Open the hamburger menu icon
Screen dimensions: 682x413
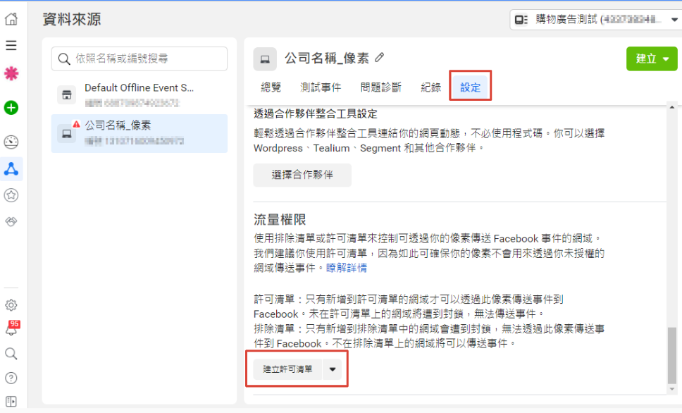[11, 46]
